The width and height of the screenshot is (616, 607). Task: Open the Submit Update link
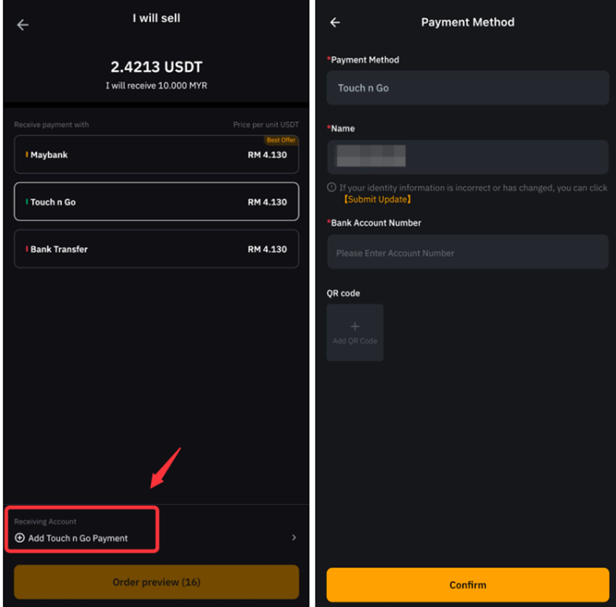[377, 200]
